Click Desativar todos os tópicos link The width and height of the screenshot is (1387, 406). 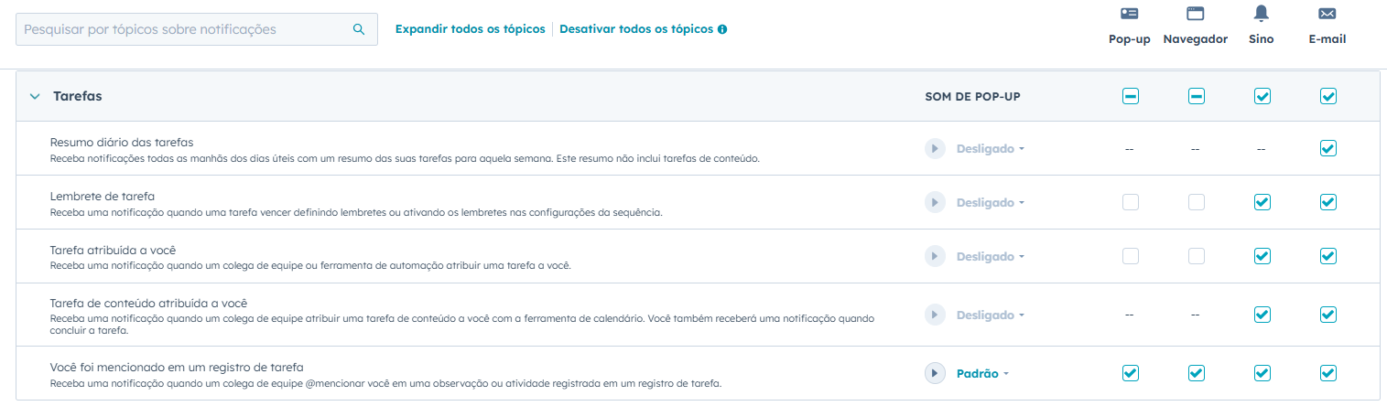tap(635, 29)
